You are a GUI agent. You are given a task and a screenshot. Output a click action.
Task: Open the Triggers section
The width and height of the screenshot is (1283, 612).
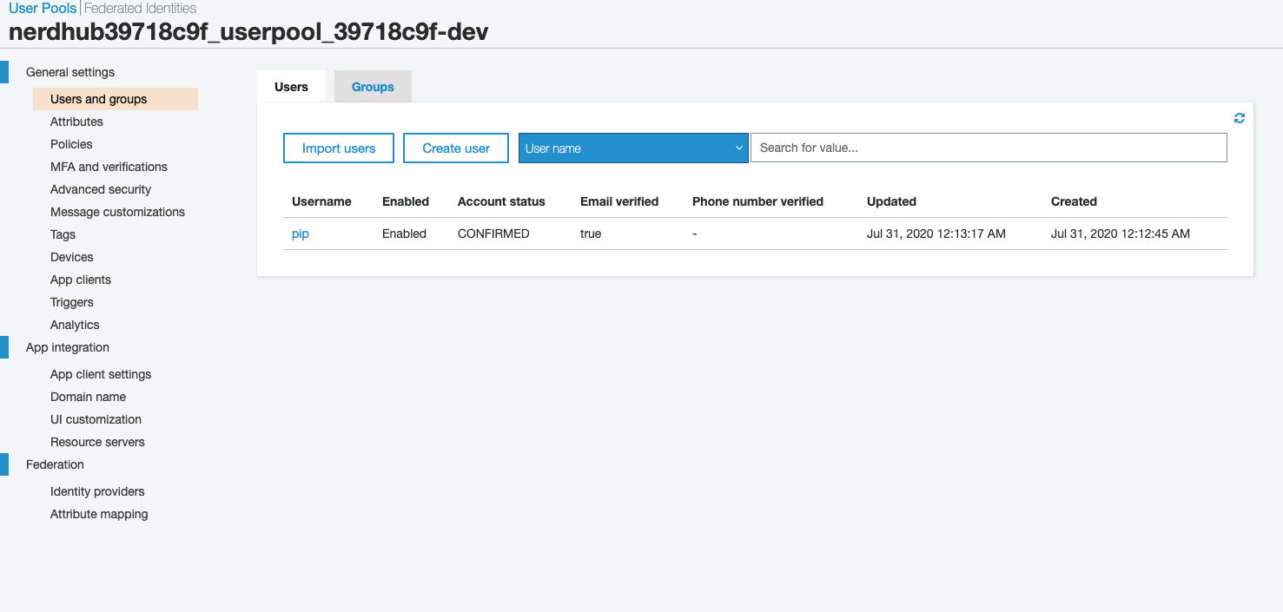[71, 301]
